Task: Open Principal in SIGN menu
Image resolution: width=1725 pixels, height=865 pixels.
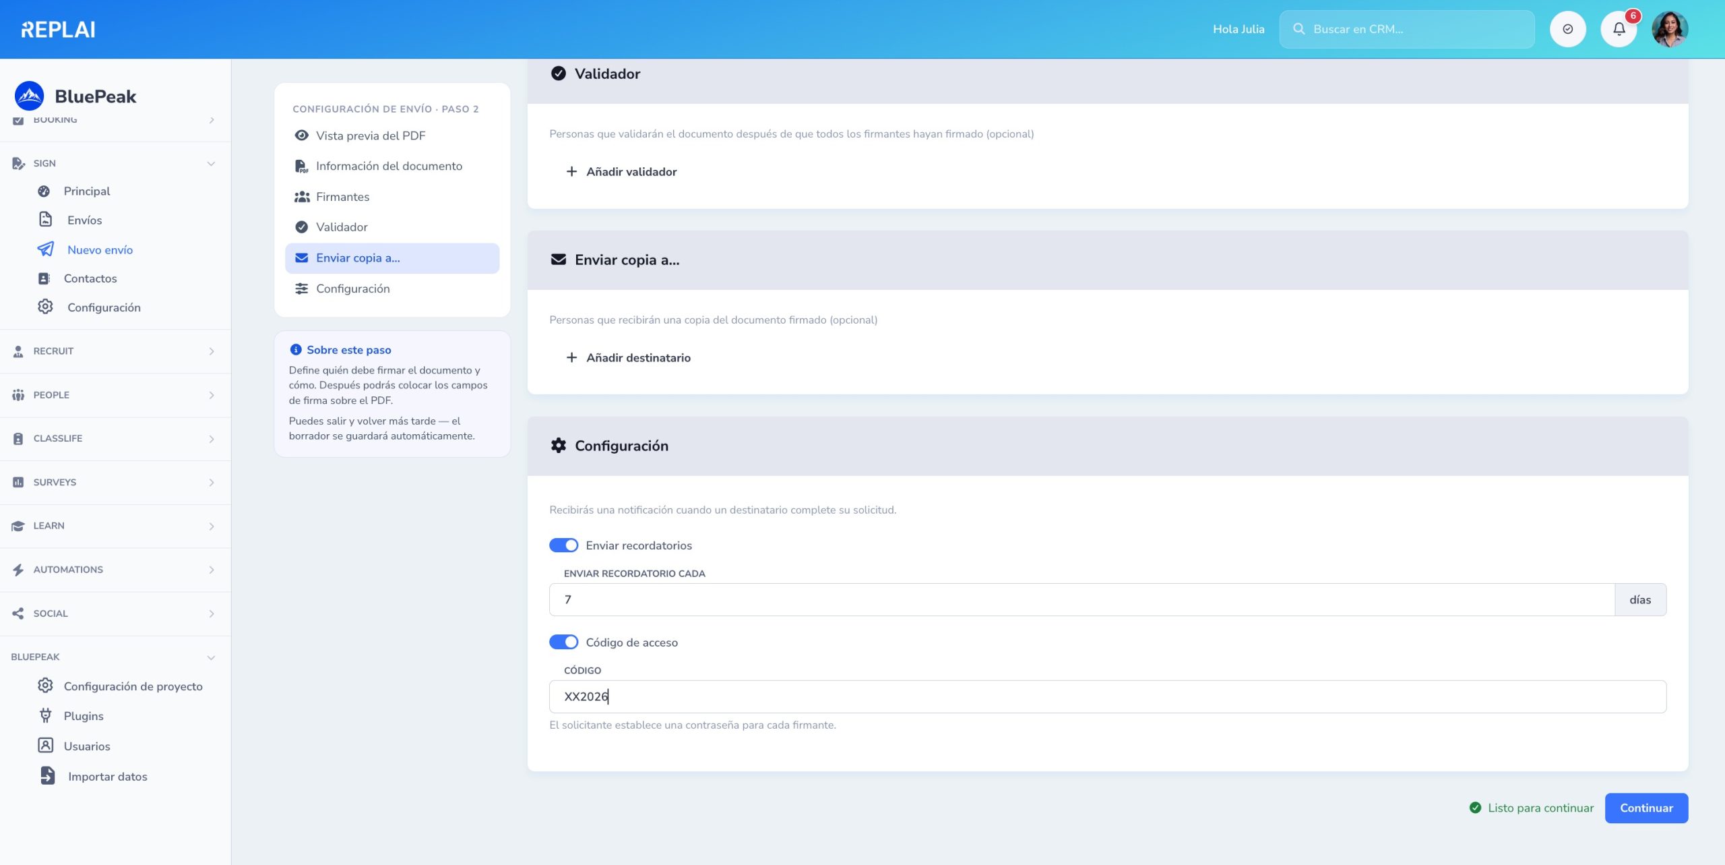Action: click(86, 191)
